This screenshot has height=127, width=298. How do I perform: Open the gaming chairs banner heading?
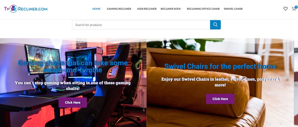pos(73,66)
